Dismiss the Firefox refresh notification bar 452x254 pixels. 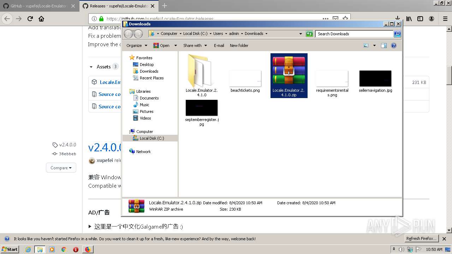point(444,239)
